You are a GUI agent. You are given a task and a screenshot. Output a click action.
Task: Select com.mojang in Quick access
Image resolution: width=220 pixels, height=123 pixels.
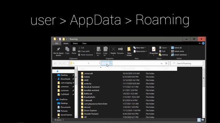coord(65,83)
